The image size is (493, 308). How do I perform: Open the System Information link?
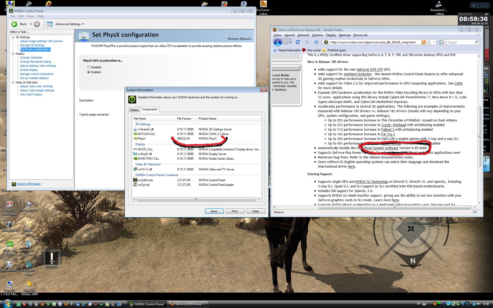29,184
